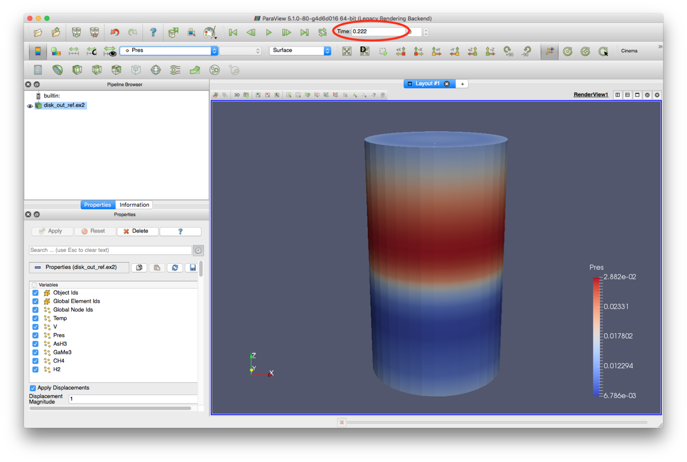Click the Loop animation icon

[322, 32]
